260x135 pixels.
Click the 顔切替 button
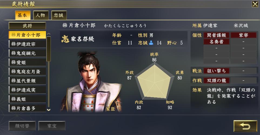click(22, 126)
